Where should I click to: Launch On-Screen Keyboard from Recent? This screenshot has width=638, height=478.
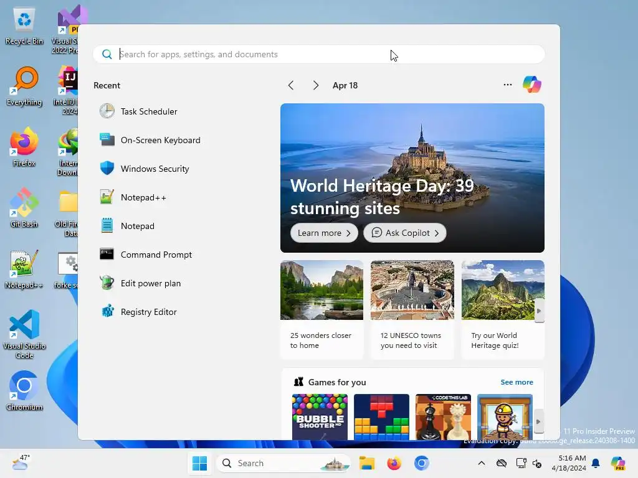click(150, 140)
